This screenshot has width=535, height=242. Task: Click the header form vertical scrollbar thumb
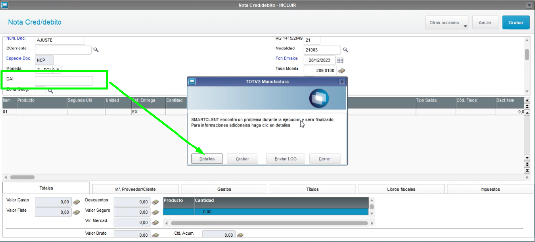pos(527,55)
